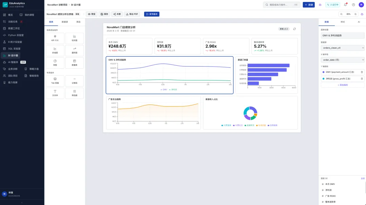Open the order_date X-axis field dropdown
366x205 pixels.
point(342,60)
